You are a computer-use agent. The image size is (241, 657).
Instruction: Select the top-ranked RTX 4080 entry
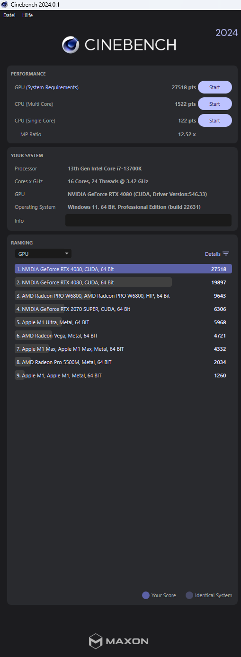123,269
